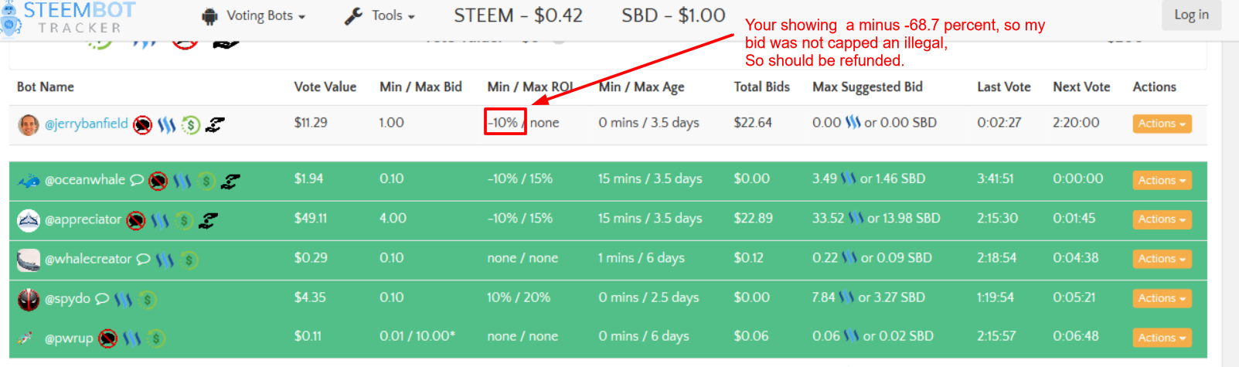The height and width of the screenshot is (367, 1239).
Task: Click the comment bubble icon beside @spydo
Action: pos(102,299)
